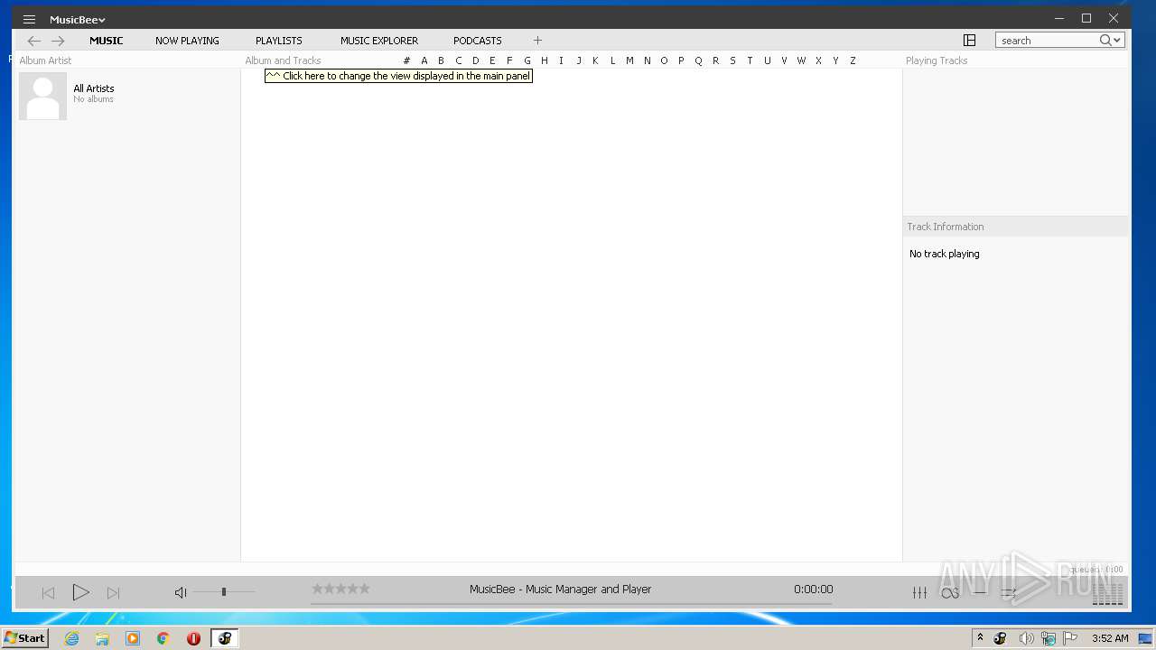Click the Track Information panel header
1156x650 pixels.
pos(946,227)
